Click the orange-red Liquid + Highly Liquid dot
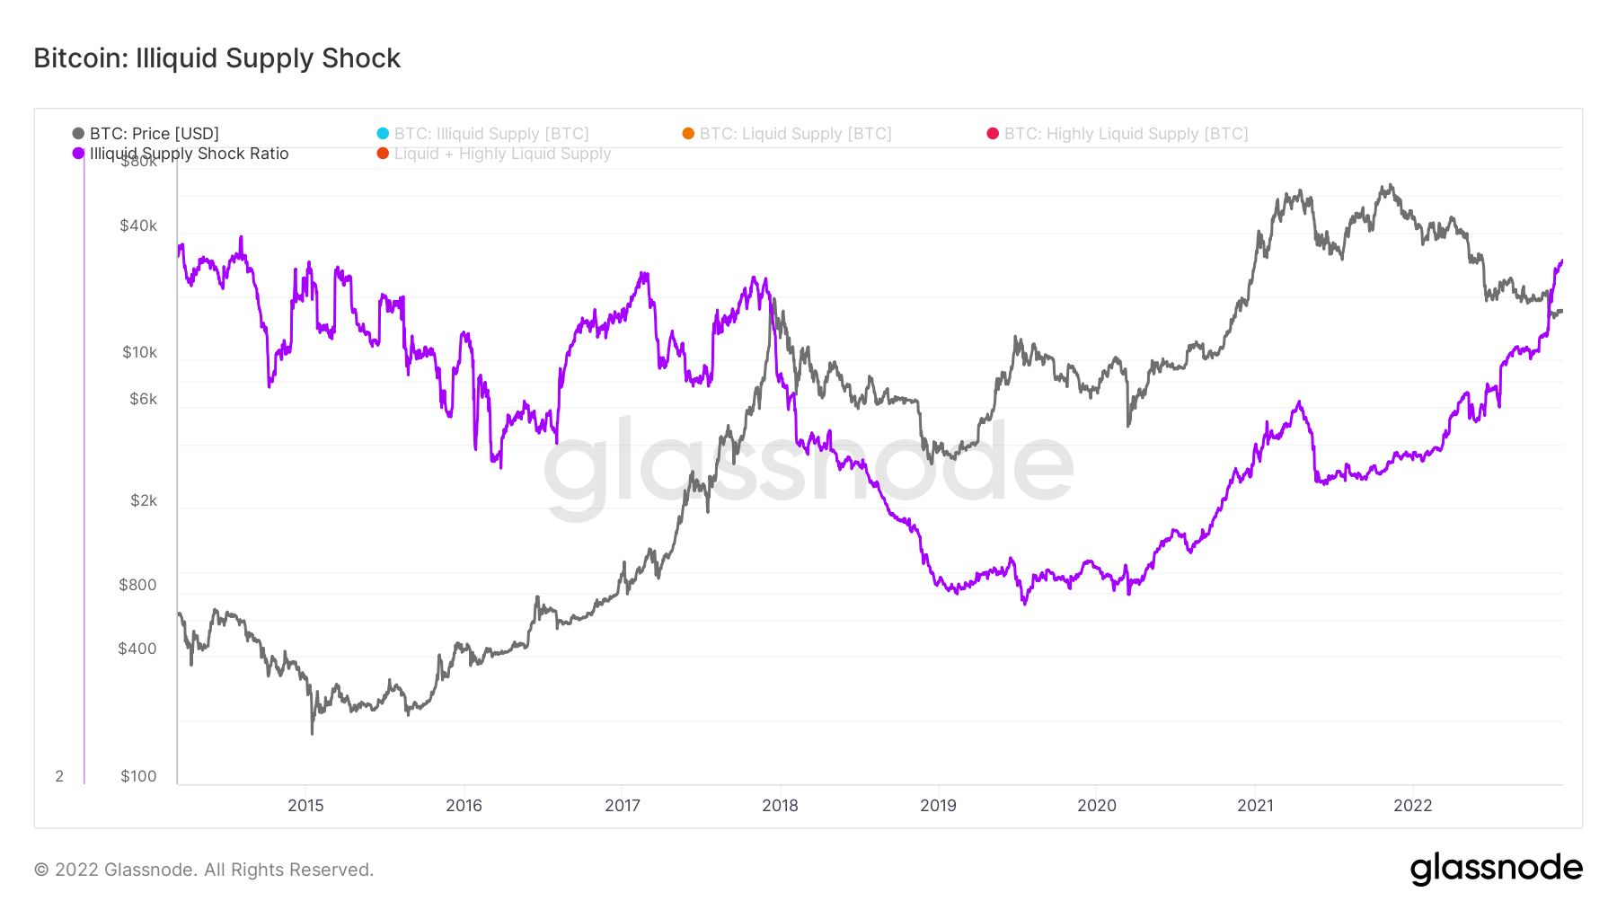This screenshot has height=910, width=1617. (383, 154)
